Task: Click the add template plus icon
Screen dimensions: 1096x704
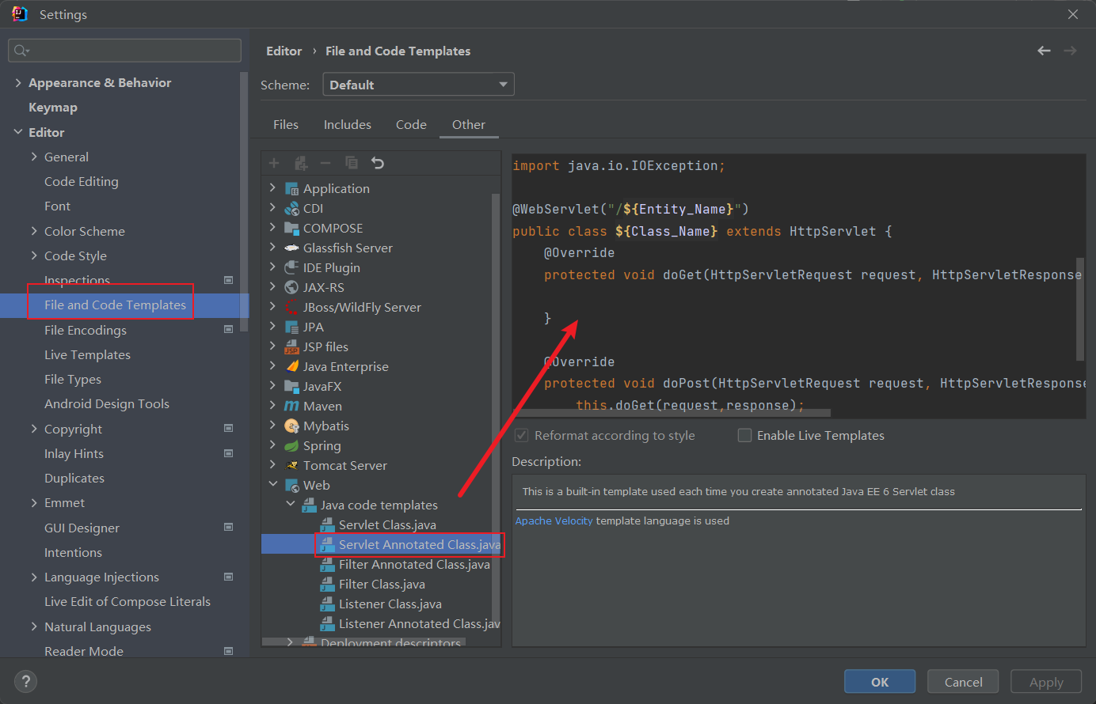Action: point(274,163)
